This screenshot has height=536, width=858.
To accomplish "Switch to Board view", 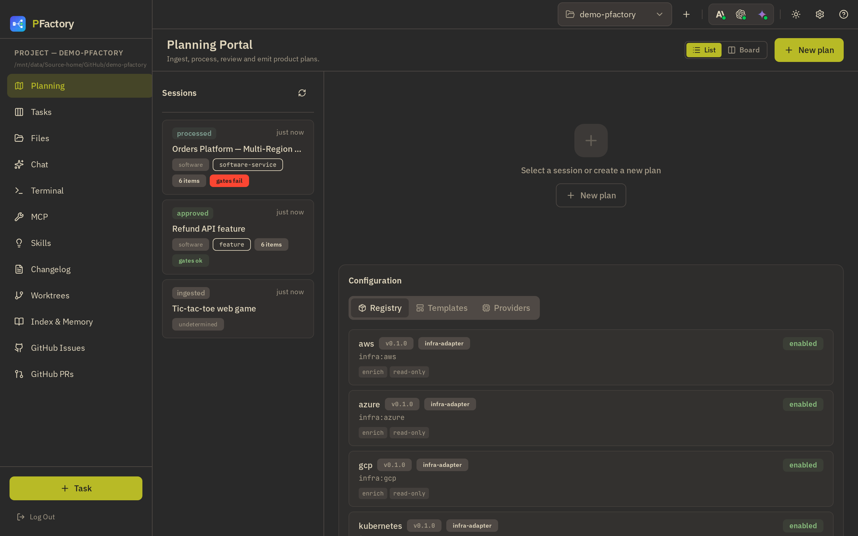I will point(744,50).
